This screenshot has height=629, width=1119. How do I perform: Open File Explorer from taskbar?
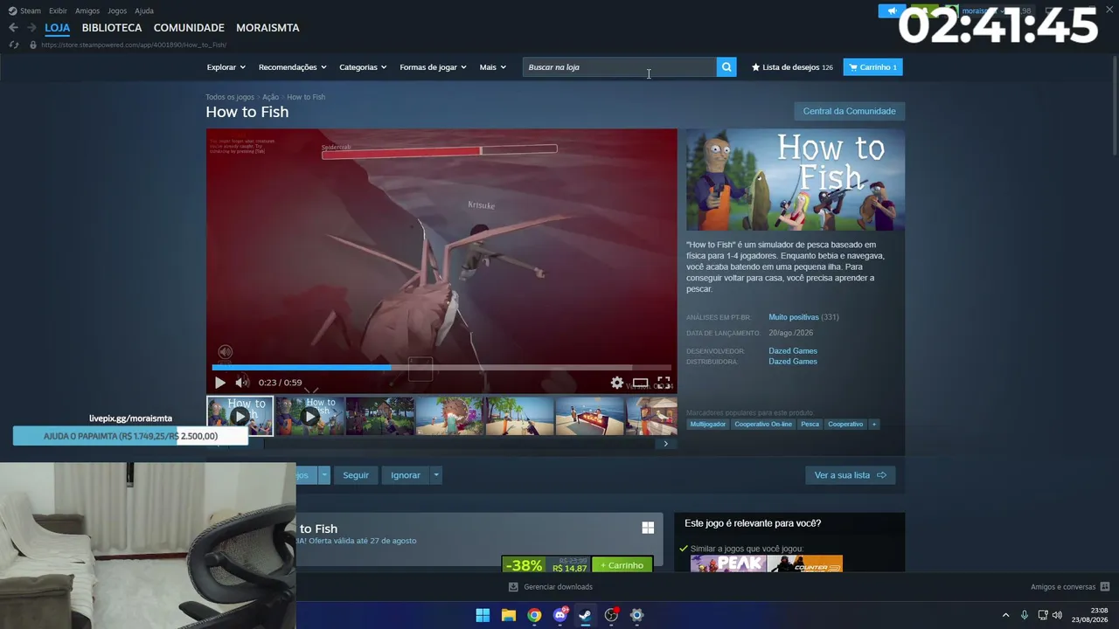[x=509, y=615]
